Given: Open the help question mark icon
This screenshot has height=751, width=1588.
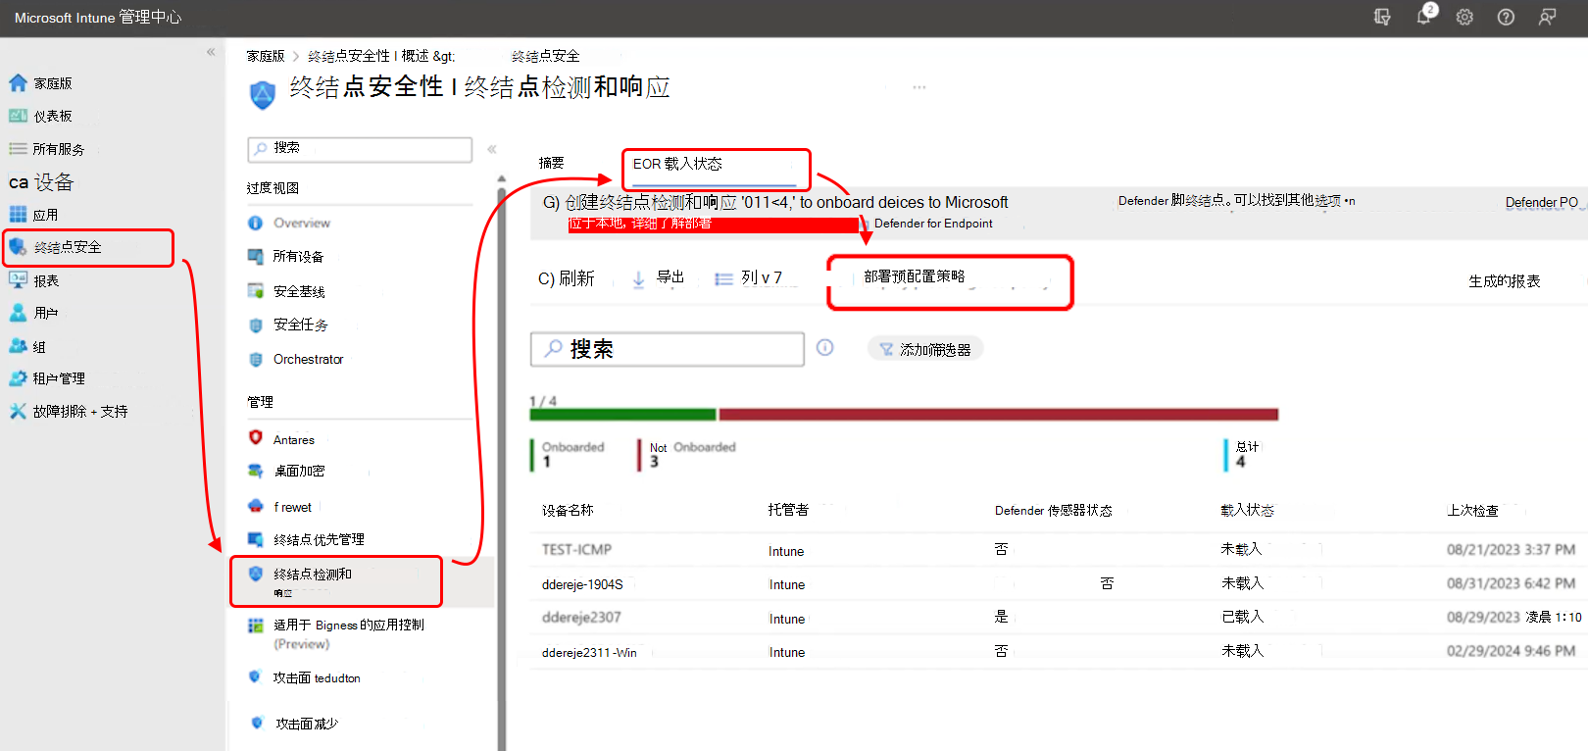Looking at the screenshot, I should point(1506,17).
